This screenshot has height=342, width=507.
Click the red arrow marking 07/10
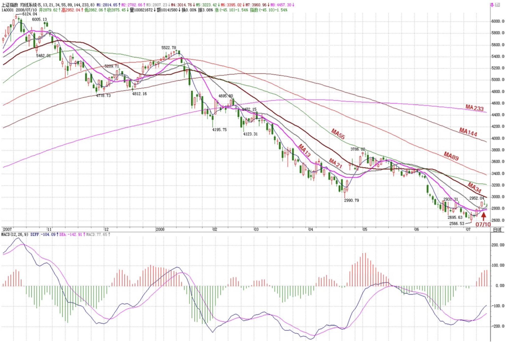[x=483, y=216]
